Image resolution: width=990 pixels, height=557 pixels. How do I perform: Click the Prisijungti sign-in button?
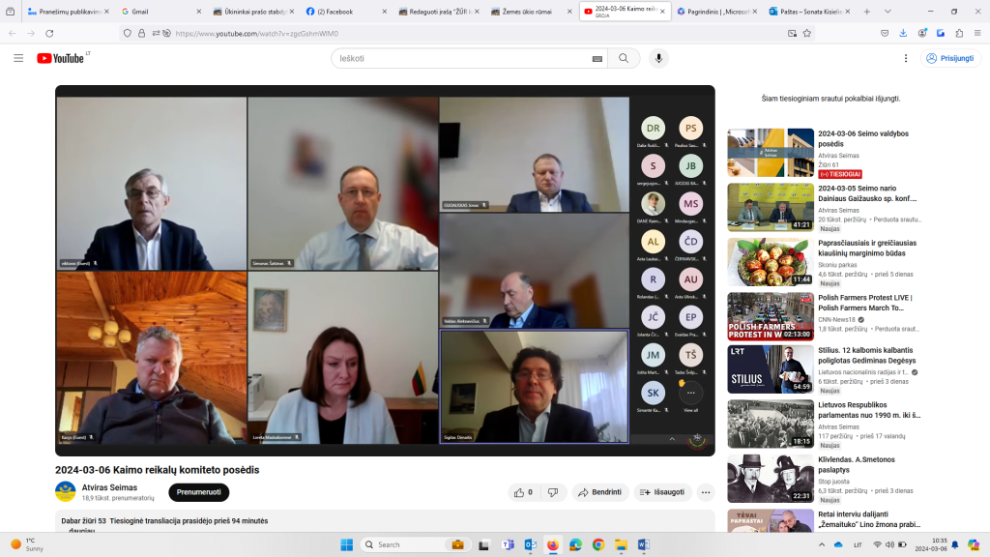(x=950, y=58)
